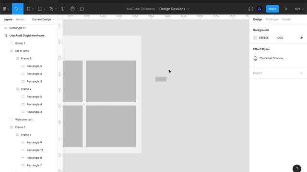Image resolution: width=307 pixels, height=172 pixels.
Task: Select the Text tool
Action: 63,9
